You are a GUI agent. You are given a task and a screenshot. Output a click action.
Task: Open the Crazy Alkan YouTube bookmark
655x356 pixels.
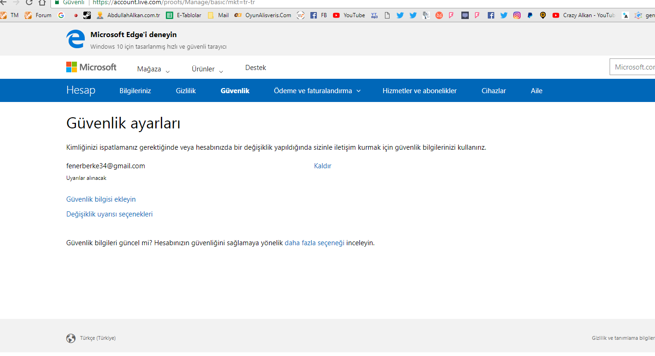(584, 15)
